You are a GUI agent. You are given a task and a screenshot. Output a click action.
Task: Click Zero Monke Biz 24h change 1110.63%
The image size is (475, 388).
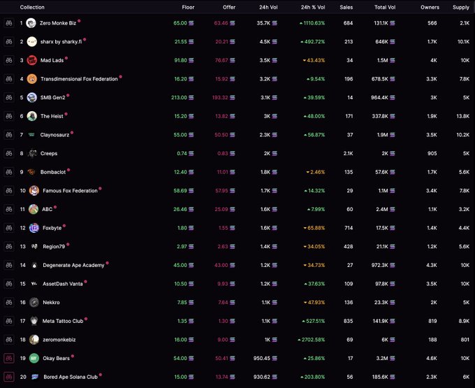point(312,23)
